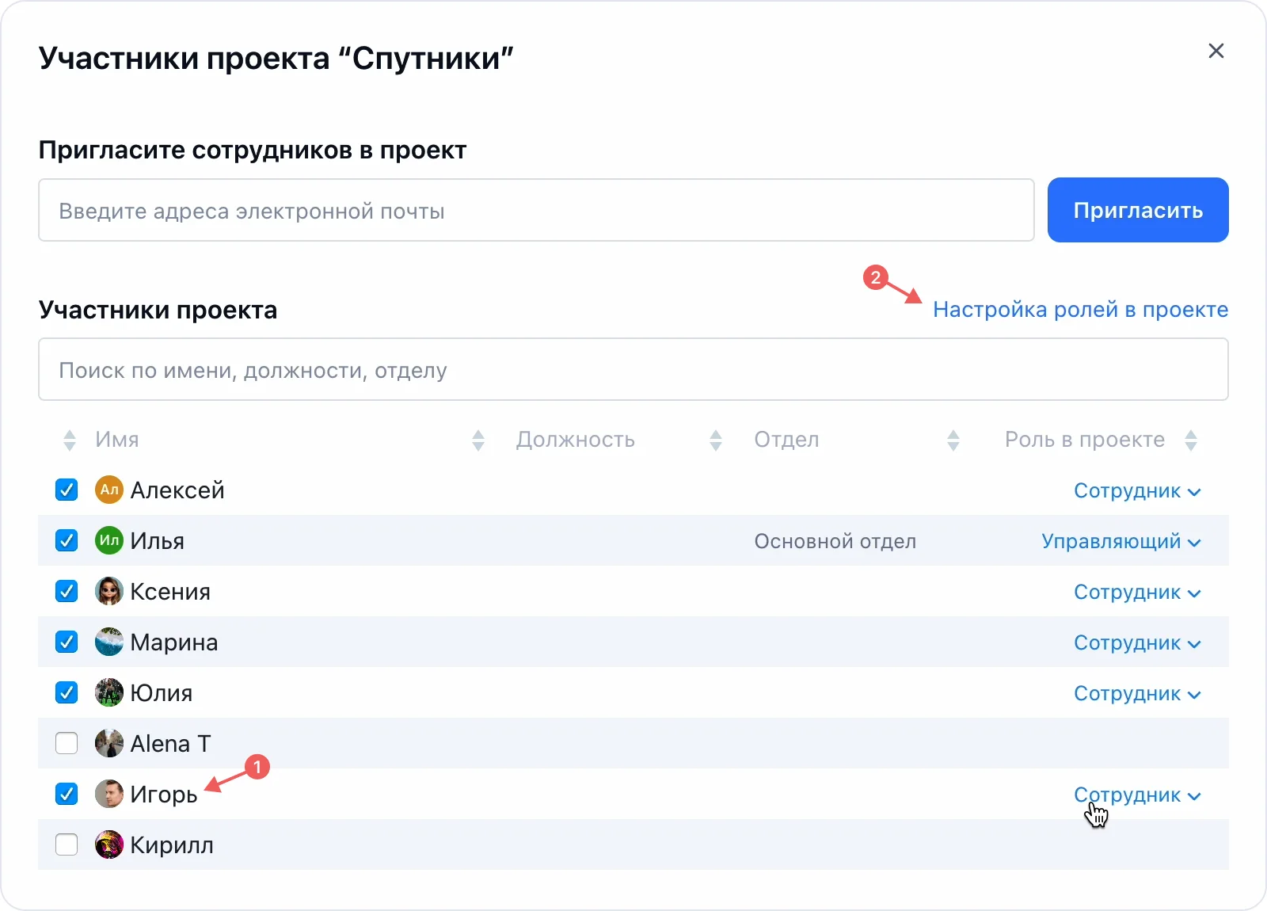Click Алексей's orange avatar icon

coord(109,490)
